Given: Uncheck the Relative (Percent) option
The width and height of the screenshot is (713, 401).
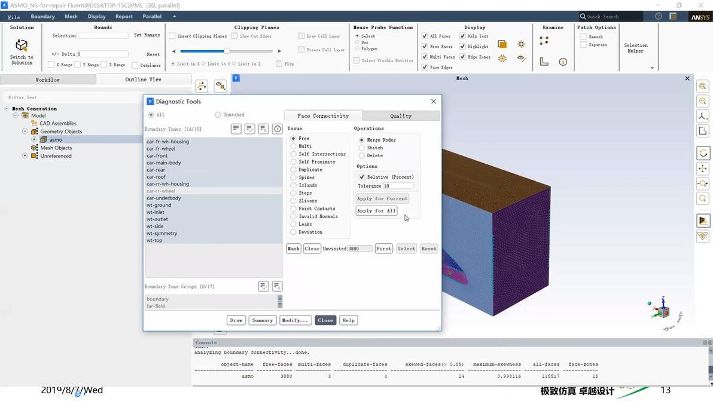Looking at the screenshot, I should (361, 177).
